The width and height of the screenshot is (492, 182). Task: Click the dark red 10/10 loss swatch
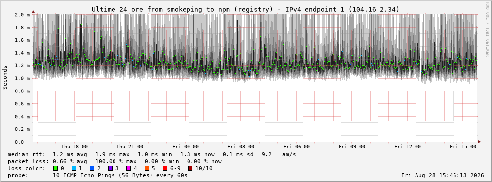click(x=190, y=168)
